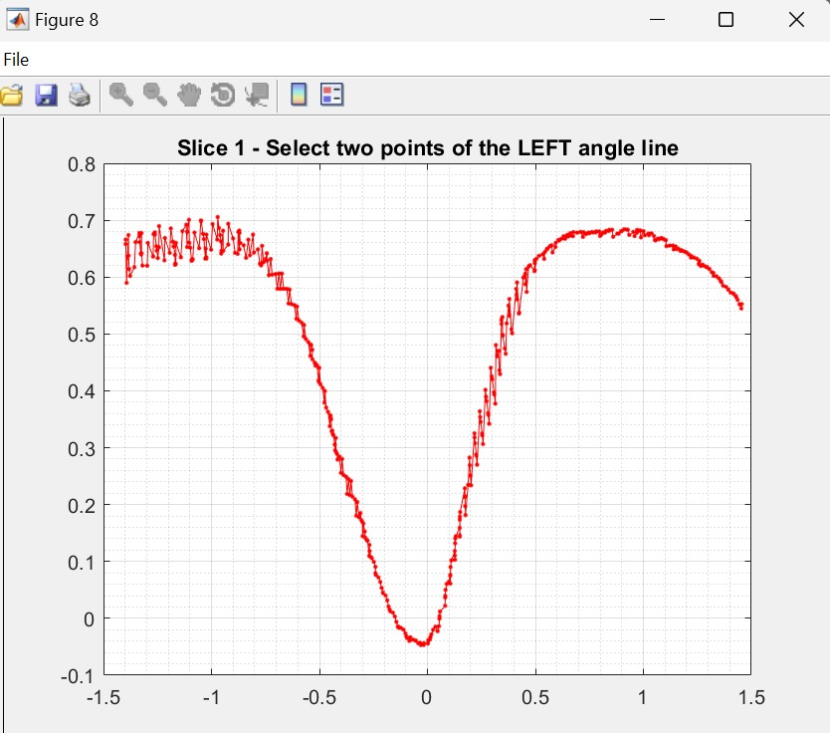830x733 pixels.
Task: Print the figure using the printer icon
Action: [80, 95]
